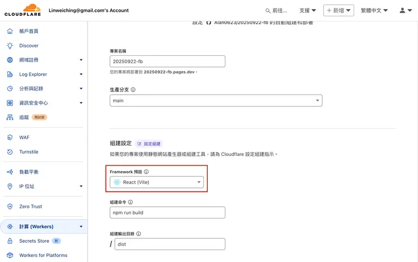Open Turnstile in sidebar
This screenshot has width=418, height=262.
pyautogui.click(x=29, y=152)
